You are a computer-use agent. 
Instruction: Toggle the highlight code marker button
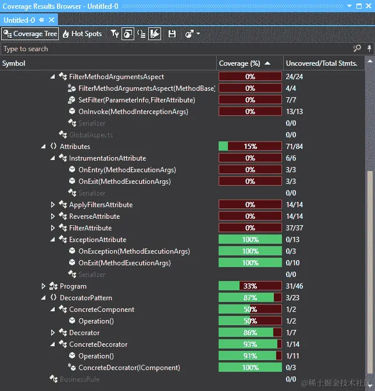155,34
